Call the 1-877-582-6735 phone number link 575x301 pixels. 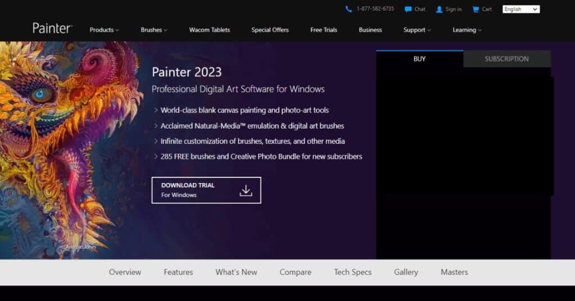coord(375,9)
